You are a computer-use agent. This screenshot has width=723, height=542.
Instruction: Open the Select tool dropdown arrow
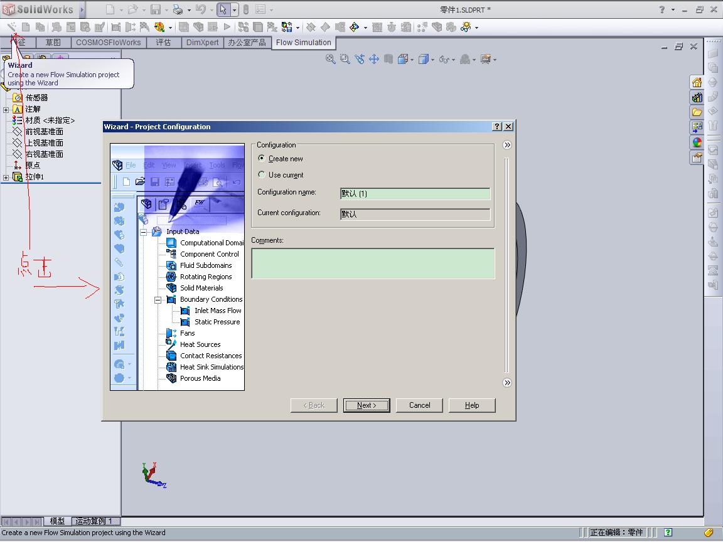[x=234, y=9]
